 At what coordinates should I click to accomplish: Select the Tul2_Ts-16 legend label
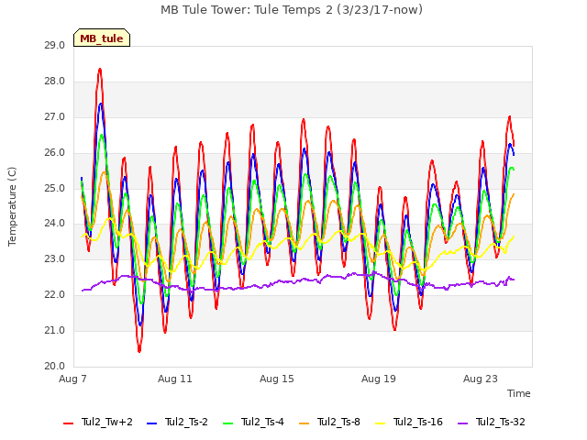tap(418, 422)
